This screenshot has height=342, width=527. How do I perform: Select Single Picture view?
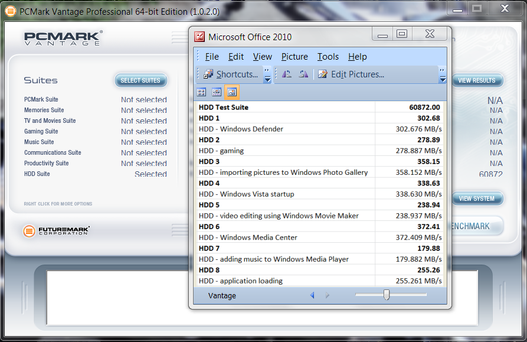[x=231, y=92]
